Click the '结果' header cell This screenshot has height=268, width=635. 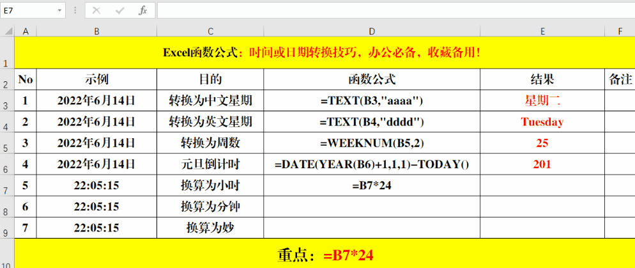point(542,79)
